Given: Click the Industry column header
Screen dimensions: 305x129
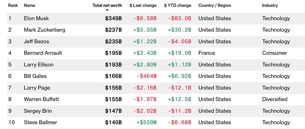Looking at the screenshot, I should coord(270,5).
